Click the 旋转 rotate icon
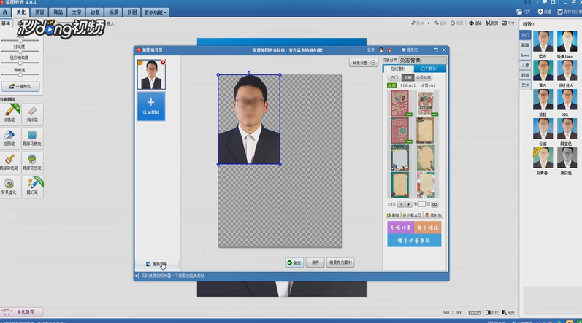This screenshot has width=582, height=323. [x=475, y=23]
